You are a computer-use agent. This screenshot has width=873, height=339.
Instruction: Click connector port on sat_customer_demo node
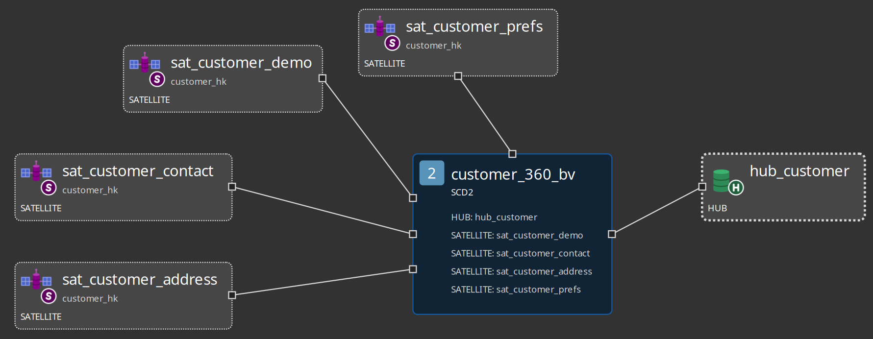(323, 78)
